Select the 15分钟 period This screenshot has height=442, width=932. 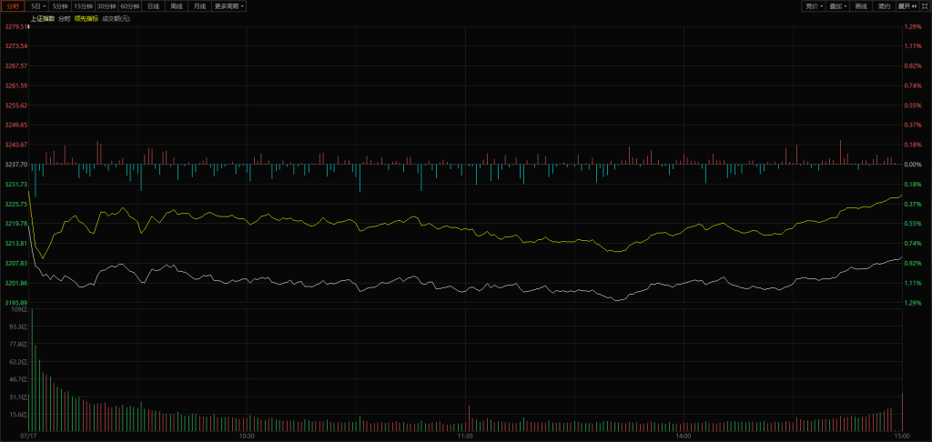click(x=84, y=6)
